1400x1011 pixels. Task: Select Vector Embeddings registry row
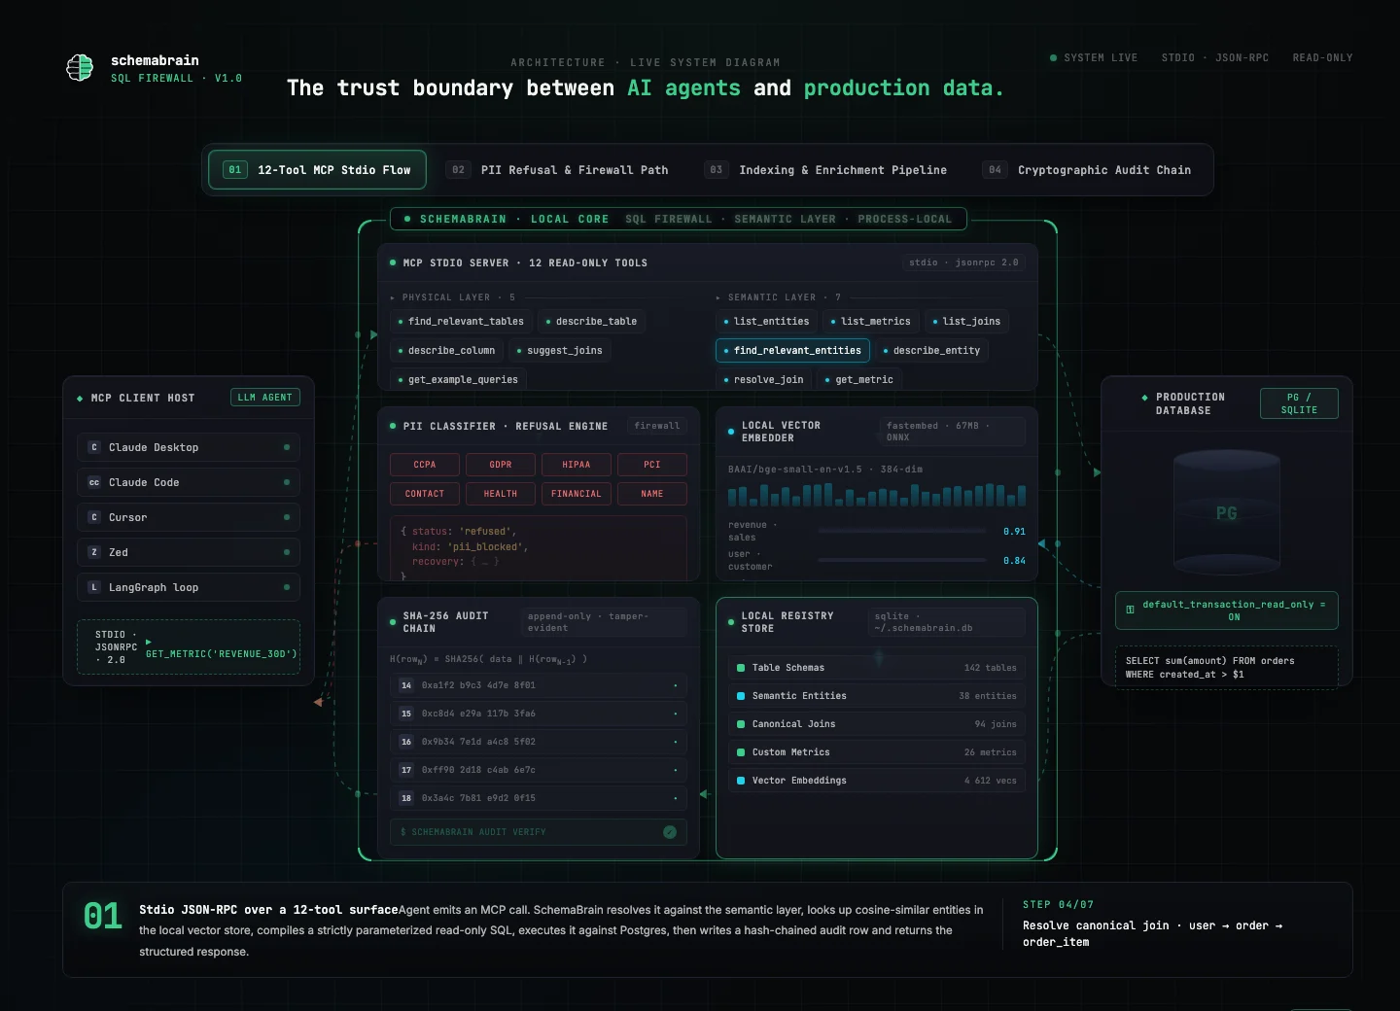877,781
